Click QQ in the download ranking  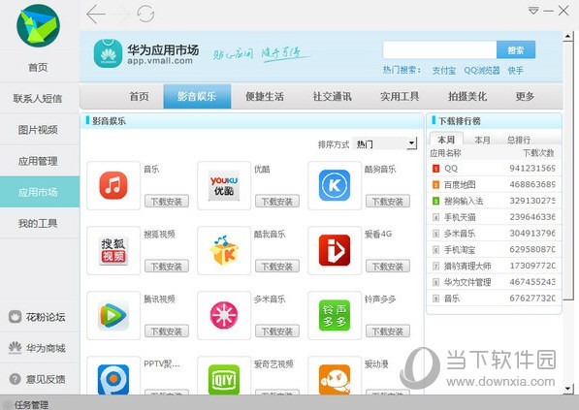[x=451, y=169]
